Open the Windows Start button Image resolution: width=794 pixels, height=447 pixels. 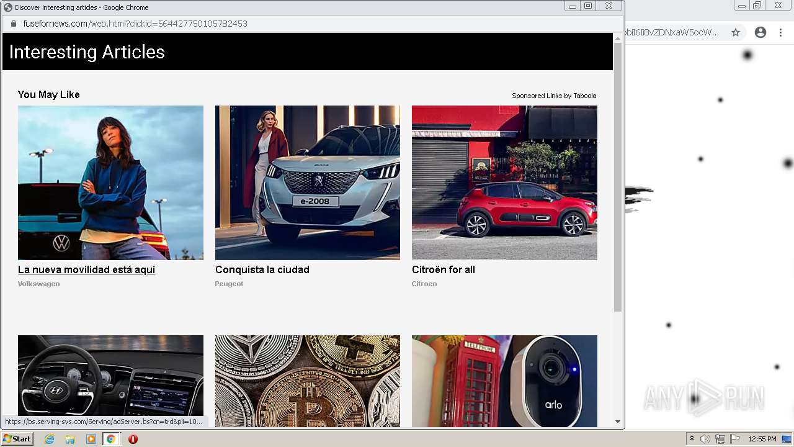(17, 439)
